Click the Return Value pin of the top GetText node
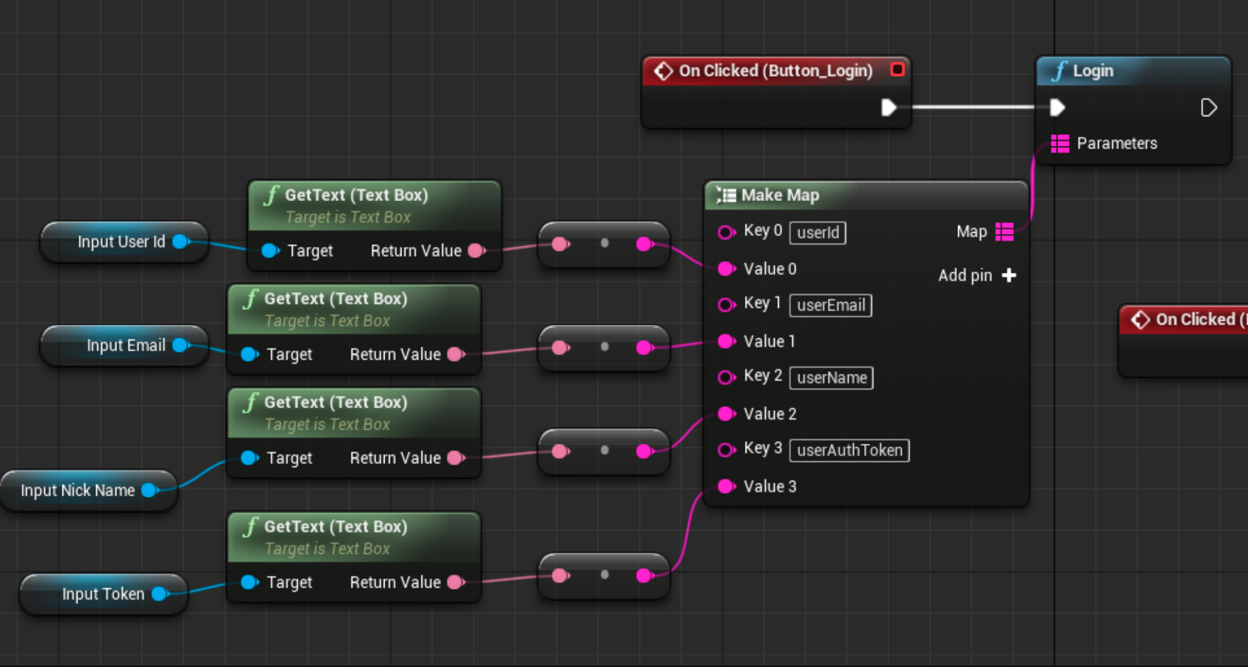 pyautogui.click(x=475, y=251)
